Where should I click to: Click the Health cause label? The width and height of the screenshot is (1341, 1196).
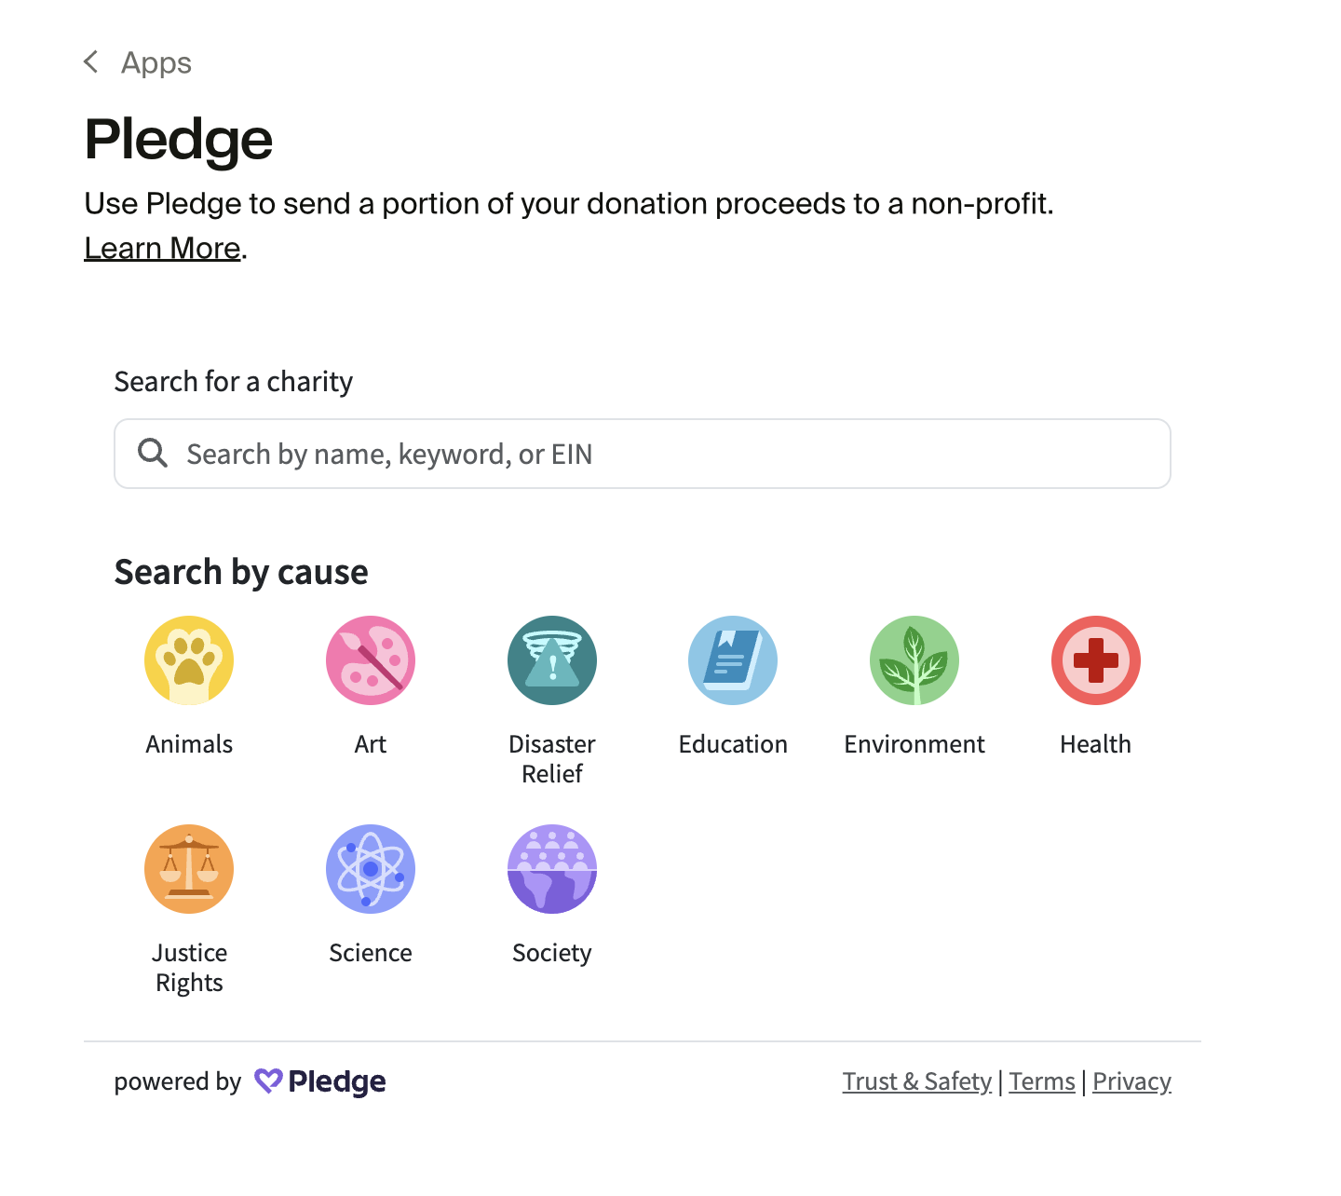pos(1096,744)
